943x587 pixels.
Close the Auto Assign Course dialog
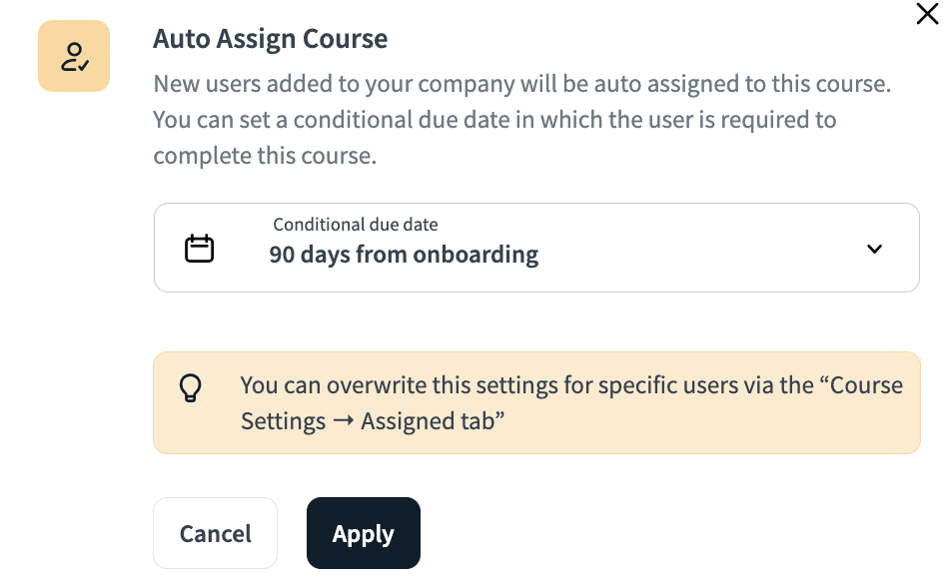[x=927, y=14]
